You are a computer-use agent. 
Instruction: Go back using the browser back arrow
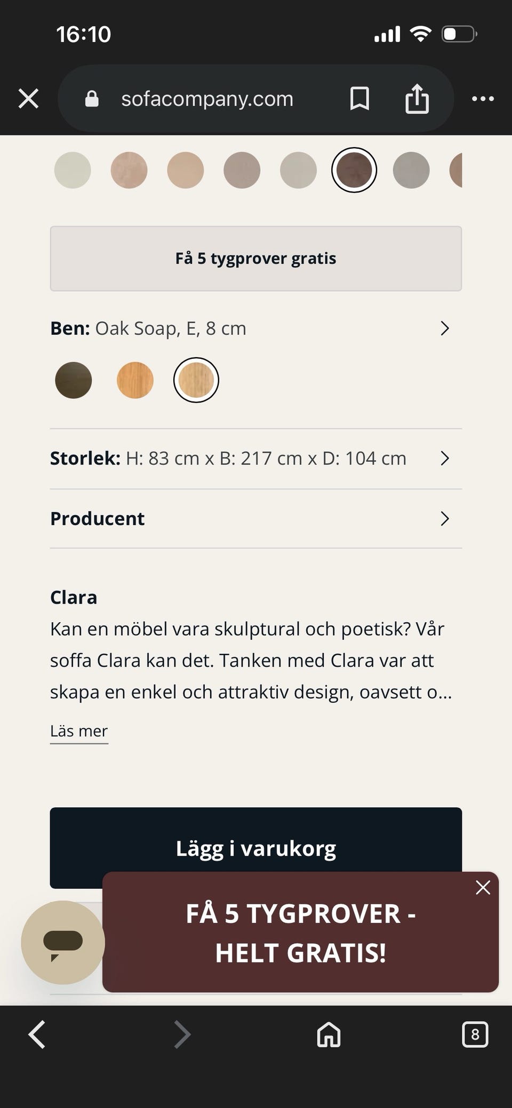click(x=37, y=1035)
